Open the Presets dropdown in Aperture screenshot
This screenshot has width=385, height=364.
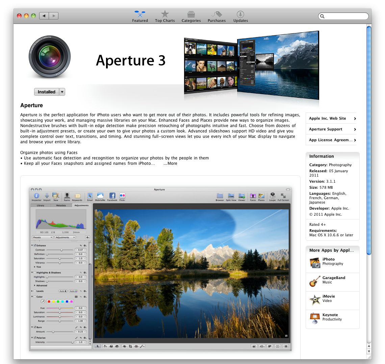click(x=43, y=237)
